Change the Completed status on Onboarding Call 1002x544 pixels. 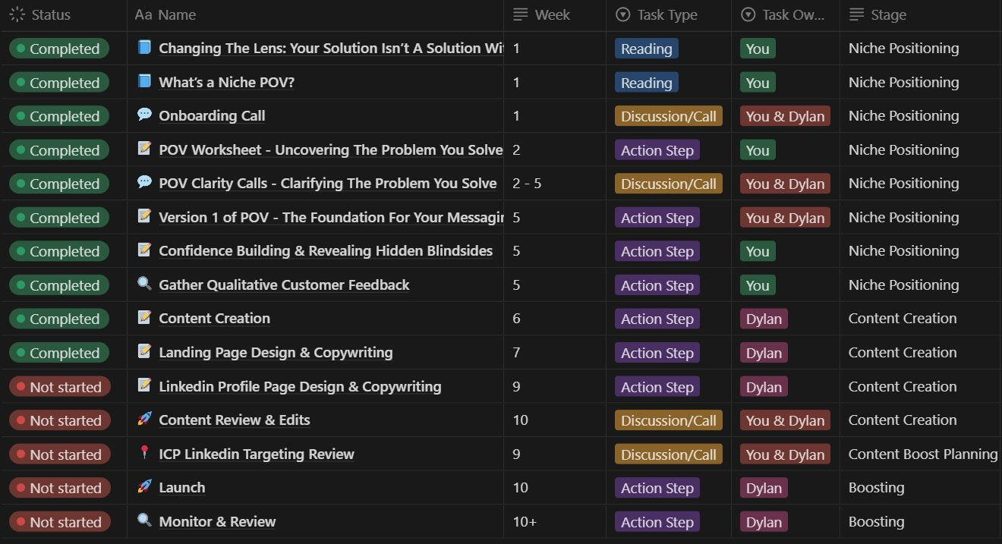click(x=59, y=116)
